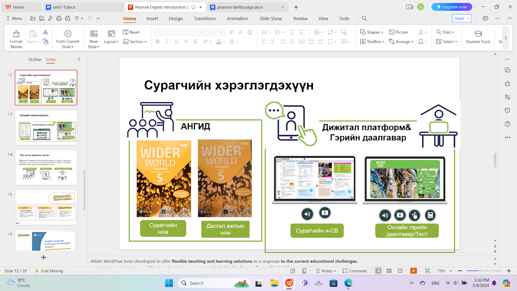Select slide 14 thumbnail
517x291 pixels.
click(x=46, y=167)
